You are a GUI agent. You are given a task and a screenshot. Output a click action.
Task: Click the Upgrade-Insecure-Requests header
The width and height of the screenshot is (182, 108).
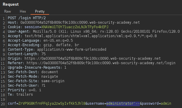coord(37,67)
